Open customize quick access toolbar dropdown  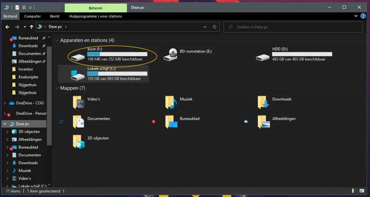coord(30,8)
